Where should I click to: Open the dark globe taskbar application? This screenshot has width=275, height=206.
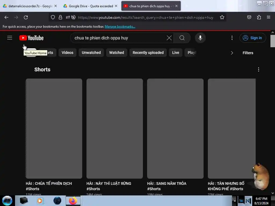tap(57, 201)
